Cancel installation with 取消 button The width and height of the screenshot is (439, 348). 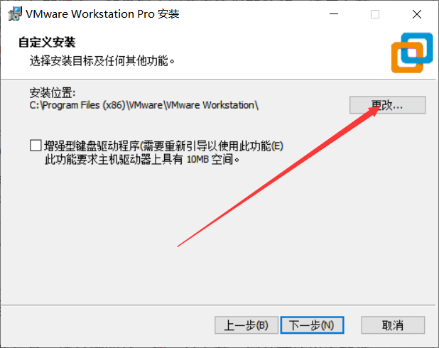[x=393, y=325]
